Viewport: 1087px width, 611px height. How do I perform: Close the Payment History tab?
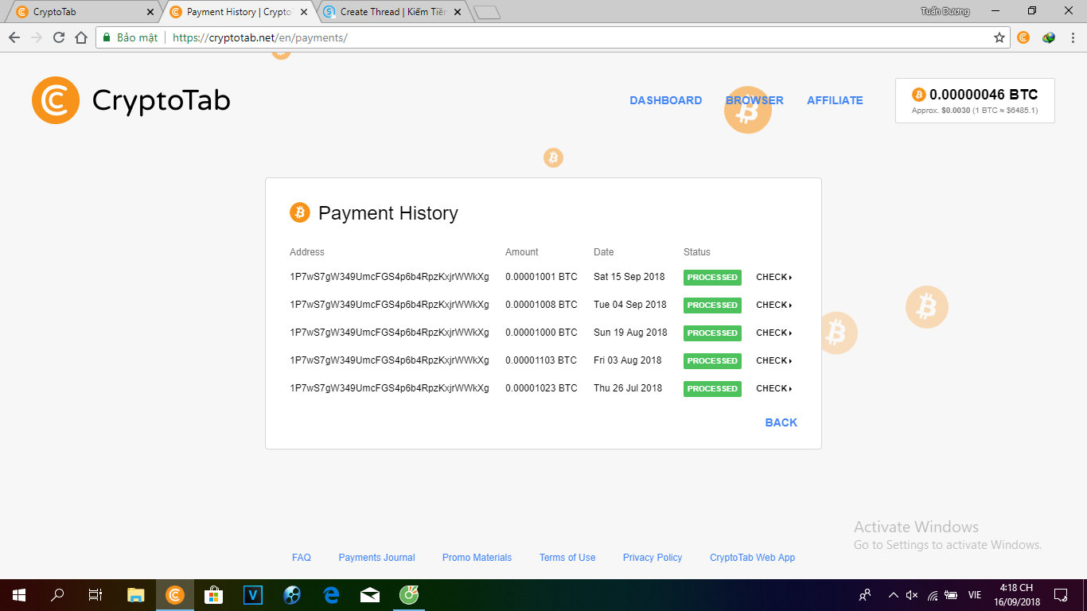click(303, 12)
